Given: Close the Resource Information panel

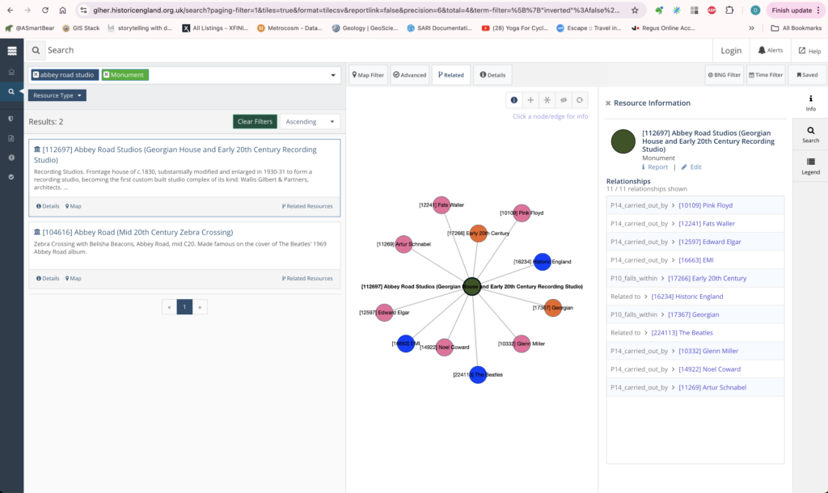Looking at the screenshot, I should [x=608, y=103].
